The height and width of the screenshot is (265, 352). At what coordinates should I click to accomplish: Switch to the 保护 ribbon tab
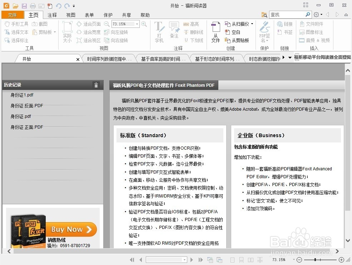point(108,15)
